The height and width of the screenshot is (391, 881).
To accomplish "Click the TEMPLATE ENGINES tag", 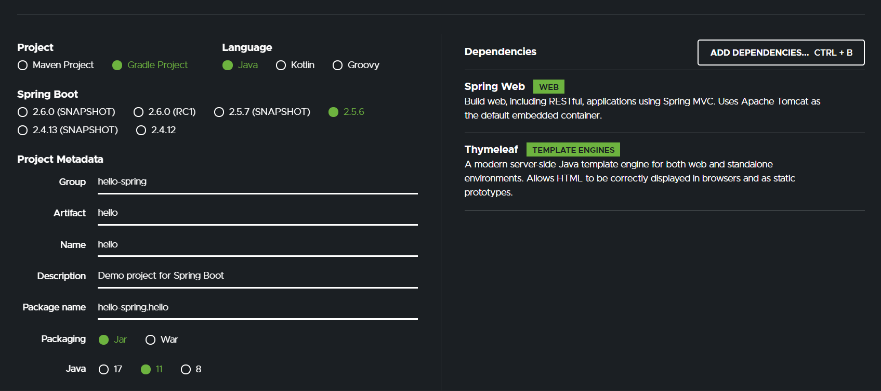I will point(573,150).
